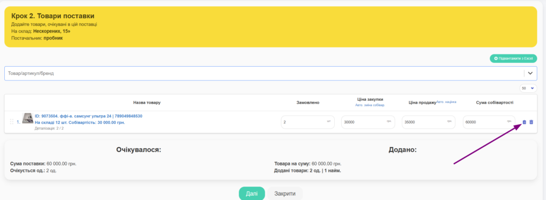Click the plus icon on Excel upload button

[496, 59]
